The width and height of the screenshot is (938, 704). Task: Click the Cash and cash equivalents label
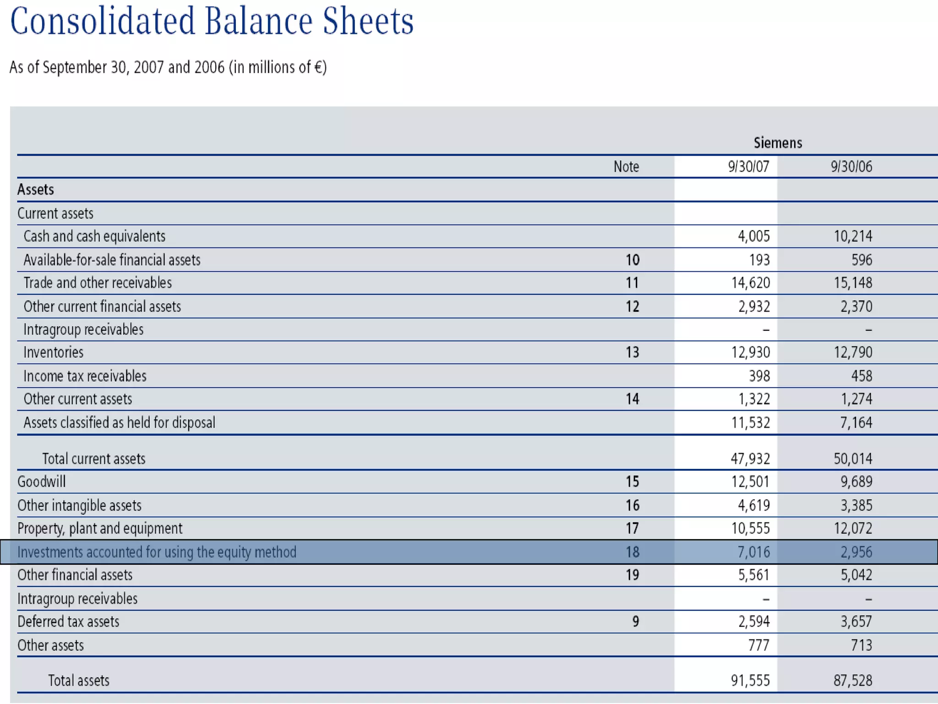pos(94,236)
